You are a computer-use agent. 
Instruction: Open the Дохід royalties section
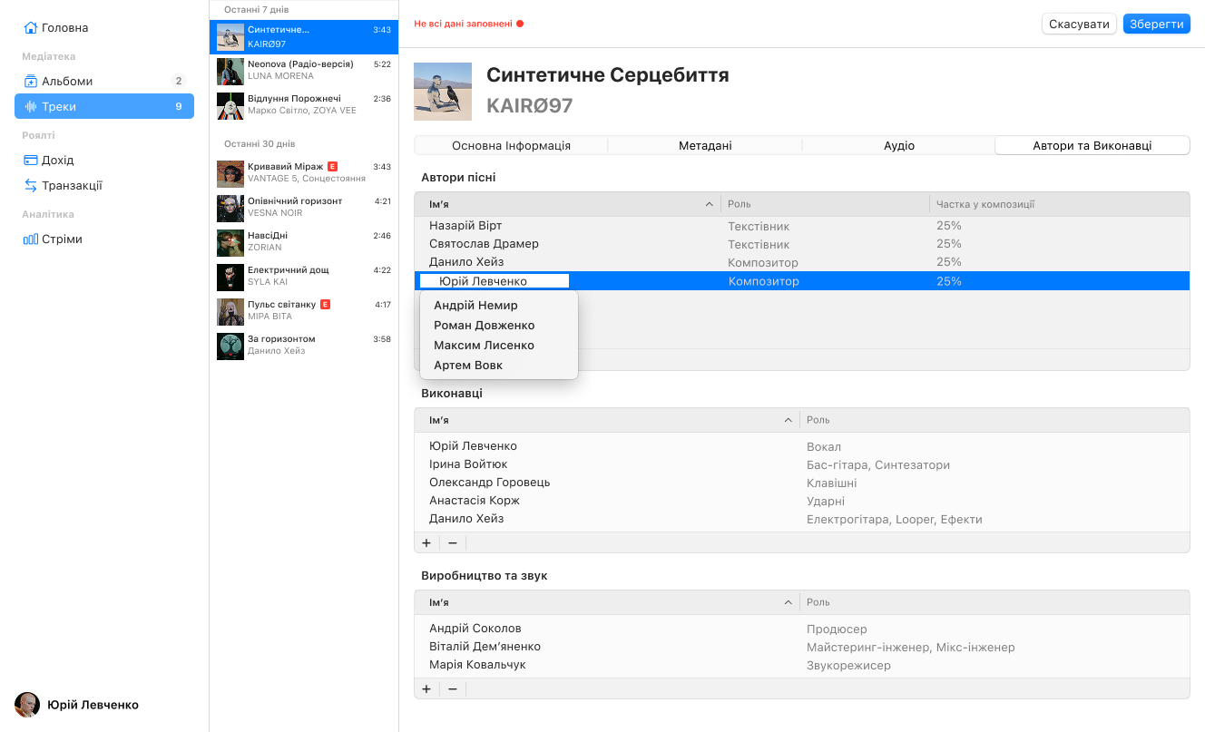tap(58, 161)
